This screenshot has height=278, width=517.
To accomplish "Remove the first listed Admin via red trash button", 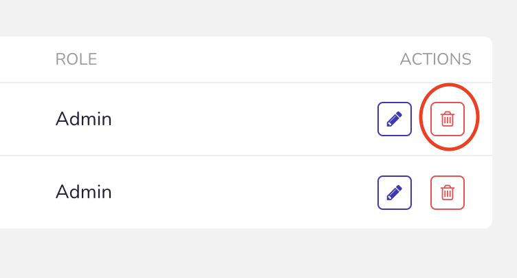I will [x=448, y=119].
